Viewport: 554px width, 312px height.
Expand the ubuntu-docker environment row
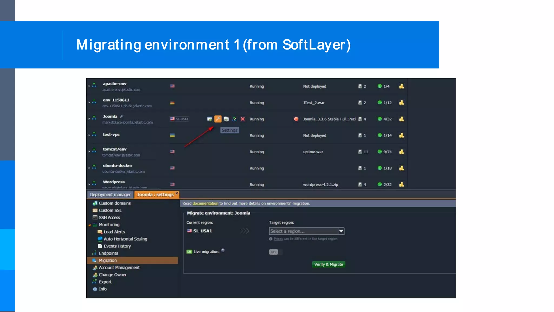point(89,168)
